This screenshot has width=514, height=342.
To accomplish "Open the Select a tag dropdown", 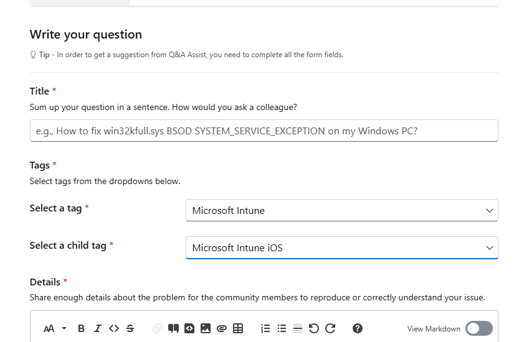I will [342, 210].
